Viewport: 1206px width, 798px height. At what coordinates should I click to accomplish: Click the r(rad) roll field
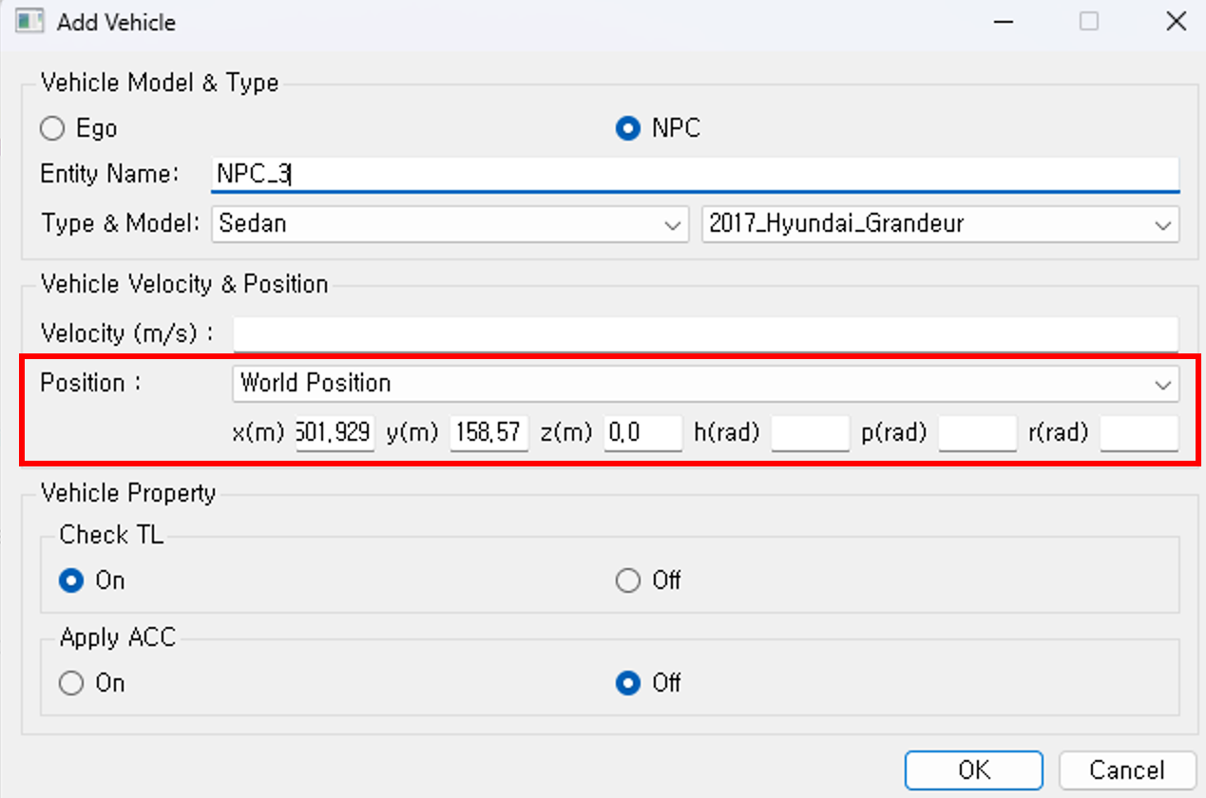coord(1139,433)
